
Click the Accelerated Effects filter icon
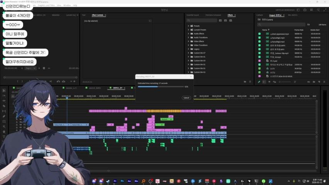pyautogui.click(x=220, y=20)
